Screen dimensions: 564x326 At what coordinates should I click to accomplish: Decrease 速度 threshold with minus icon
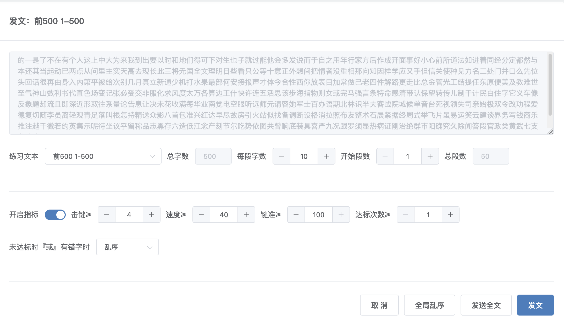click(x=201, y=215)
